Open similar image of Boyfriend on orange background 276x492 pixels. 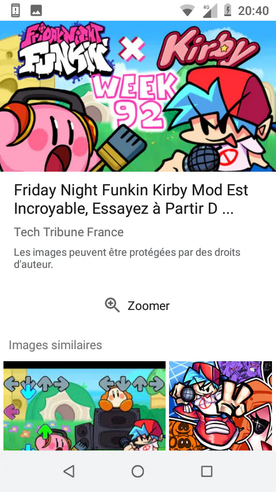click(221, 406)
